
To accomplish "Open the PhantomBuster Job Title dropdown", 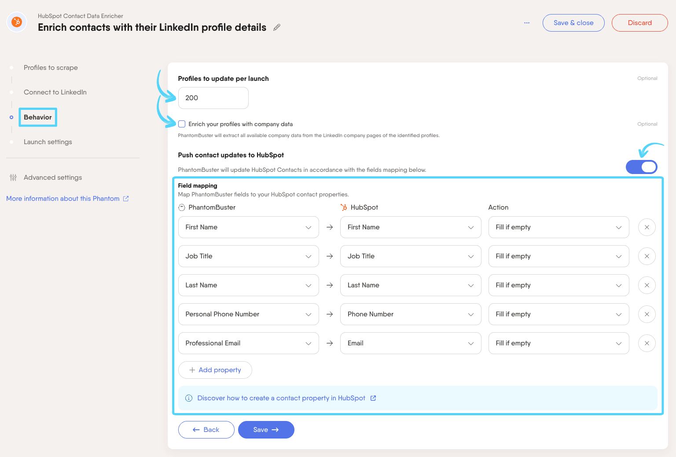I will point(249,256).
